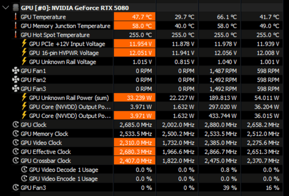Select the GPU 16-pin HVPWR Voltage label
Viewport: 289px width, 196px height.
(64, 53)
